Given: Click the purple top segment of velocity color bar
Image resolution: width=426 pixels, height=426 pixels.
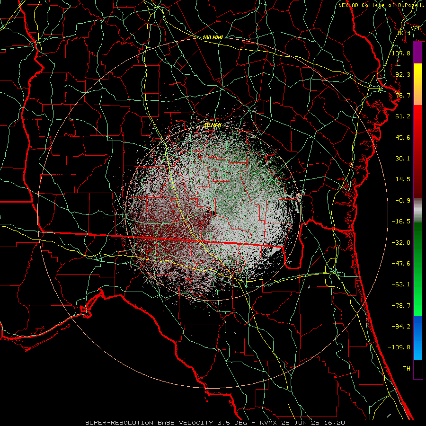Looking at the screenshot, I should point(418,53).
